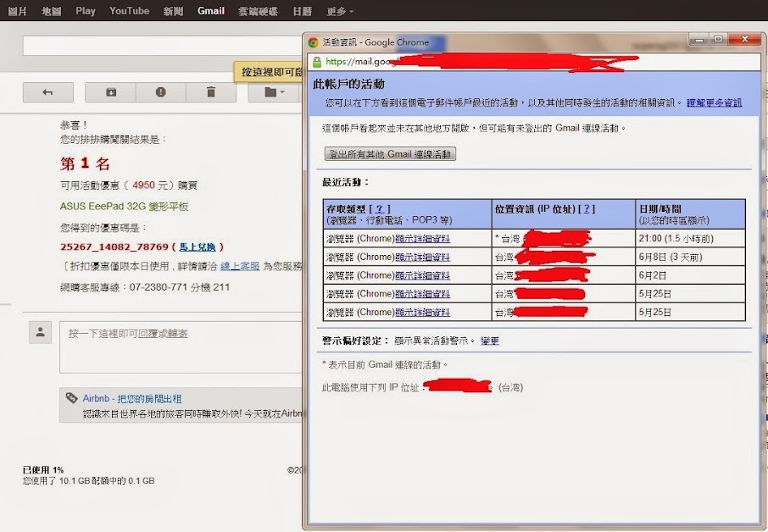Click the green padlock icon in address bar
This screenshot has width=768, height=532.
(x=317, y=62)
